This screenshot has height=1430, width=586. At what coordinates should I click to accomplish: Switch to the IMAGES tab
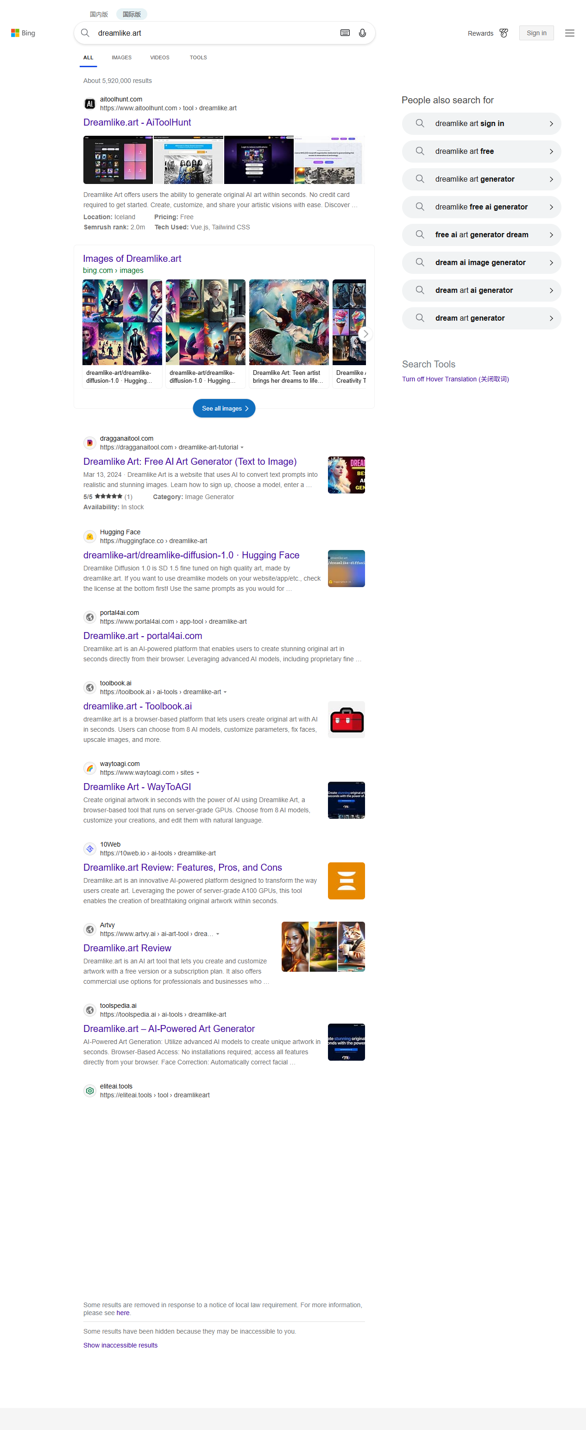[x=121, y=58]
